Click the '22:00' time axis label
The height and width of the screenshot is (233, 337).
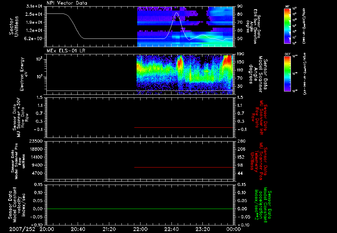[140, 229]
